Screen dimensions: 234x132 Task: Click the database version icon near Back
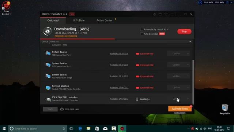pos(62,109)
